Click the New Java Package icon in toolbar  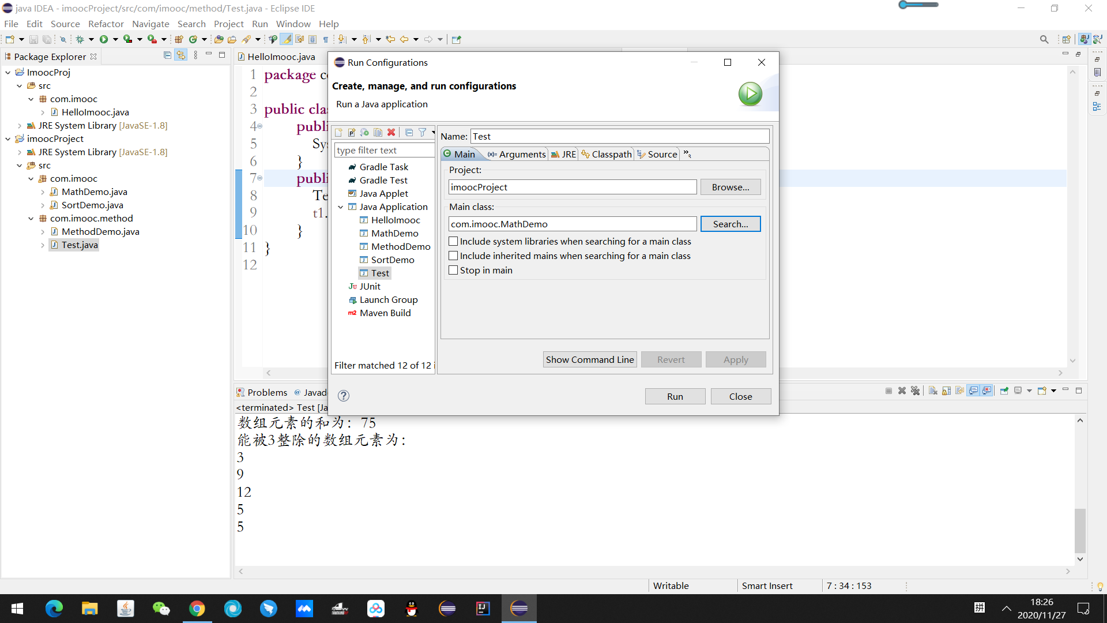point(179,39)
